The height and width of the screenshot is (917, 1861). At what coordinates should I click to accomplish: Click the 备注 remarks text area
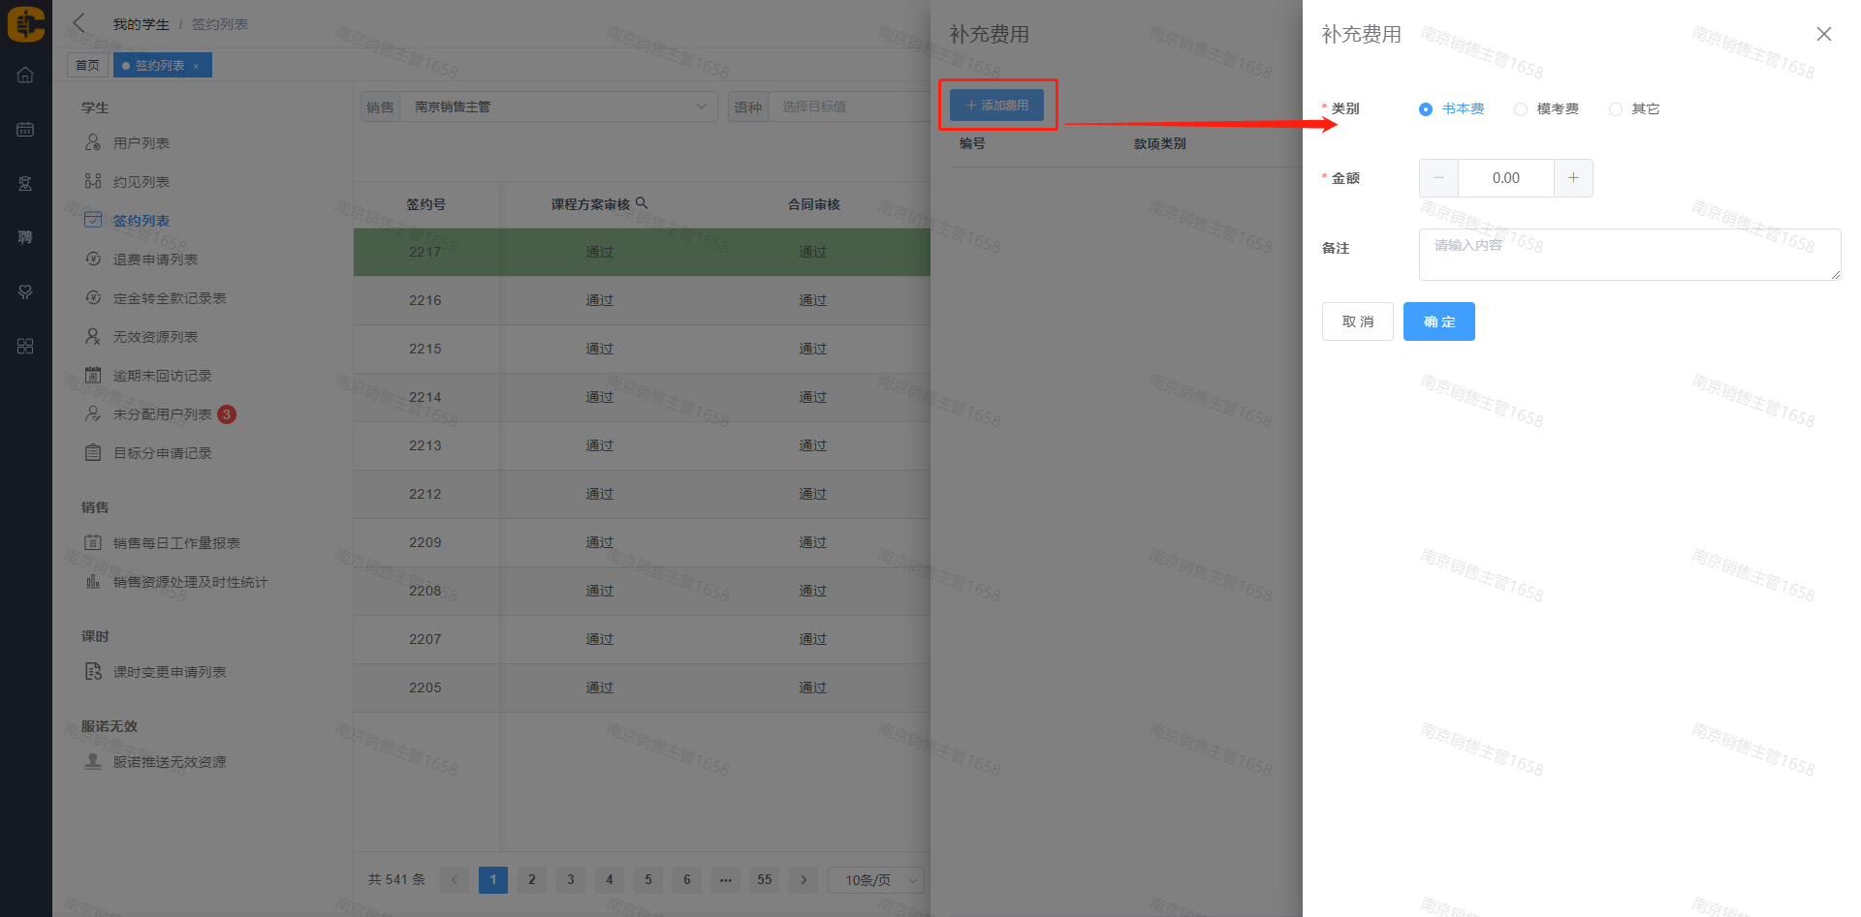click(1628, 255)
